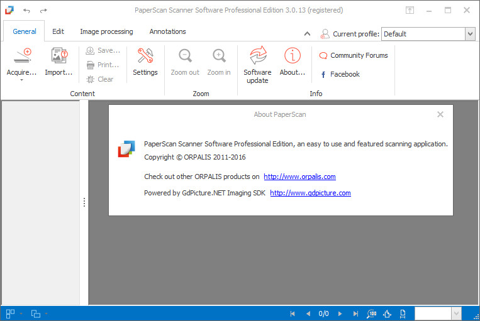Click the zoom level input box
Image resolution: width=480 pixels, height=321 pixels.
[x=433, y=313]
